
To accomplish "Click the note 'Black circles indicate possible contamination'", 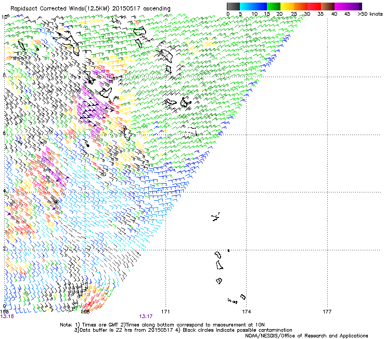I will (237, 330).
